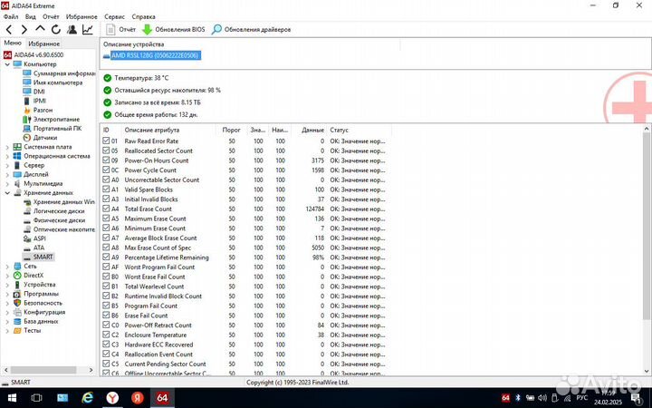652x408 pixels.
Task: Select the IPMI tree item
Action: tap(34, 101)
